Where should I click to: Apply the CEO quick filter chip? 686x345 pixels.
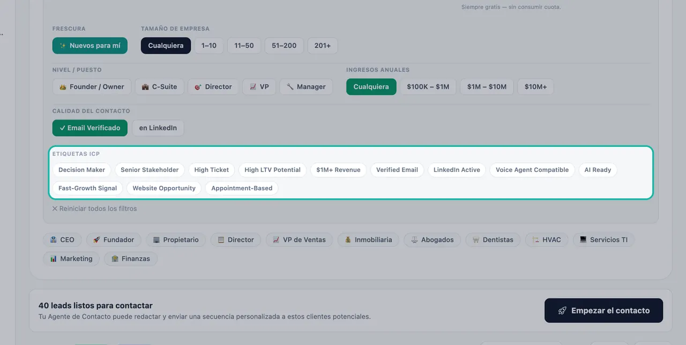click(x=62, y=239)
